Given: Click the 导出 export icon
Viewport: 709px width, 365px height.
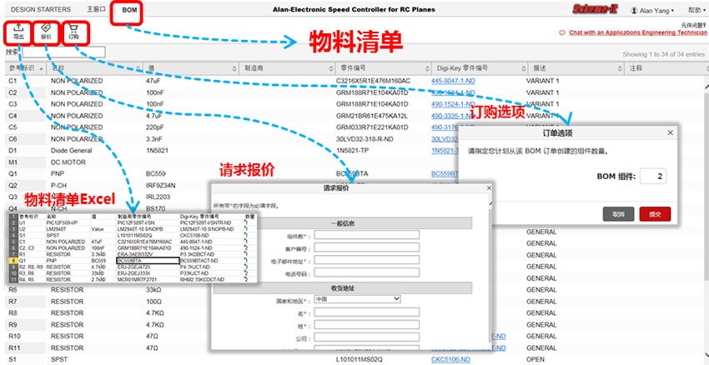Looking at the screenshot, I should 18,28.
